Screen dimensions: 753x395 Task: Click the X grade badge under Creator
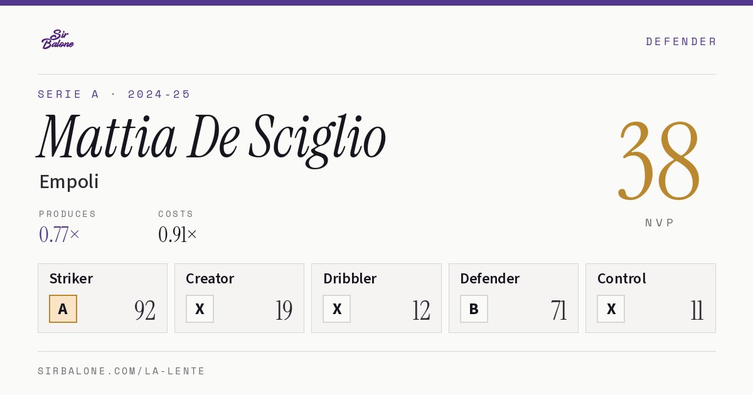tap(200, 309)
